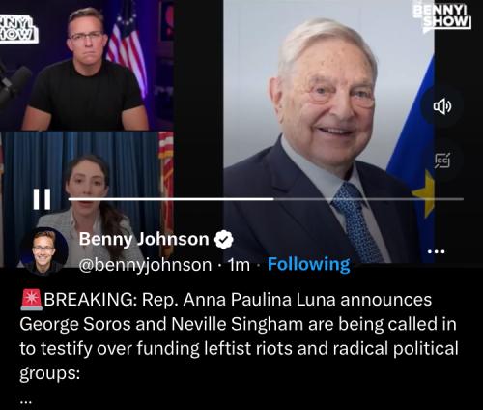Screen dimensions: 483x410
Task: Toggle closed captions CC icon
Action: pos(442,161)
